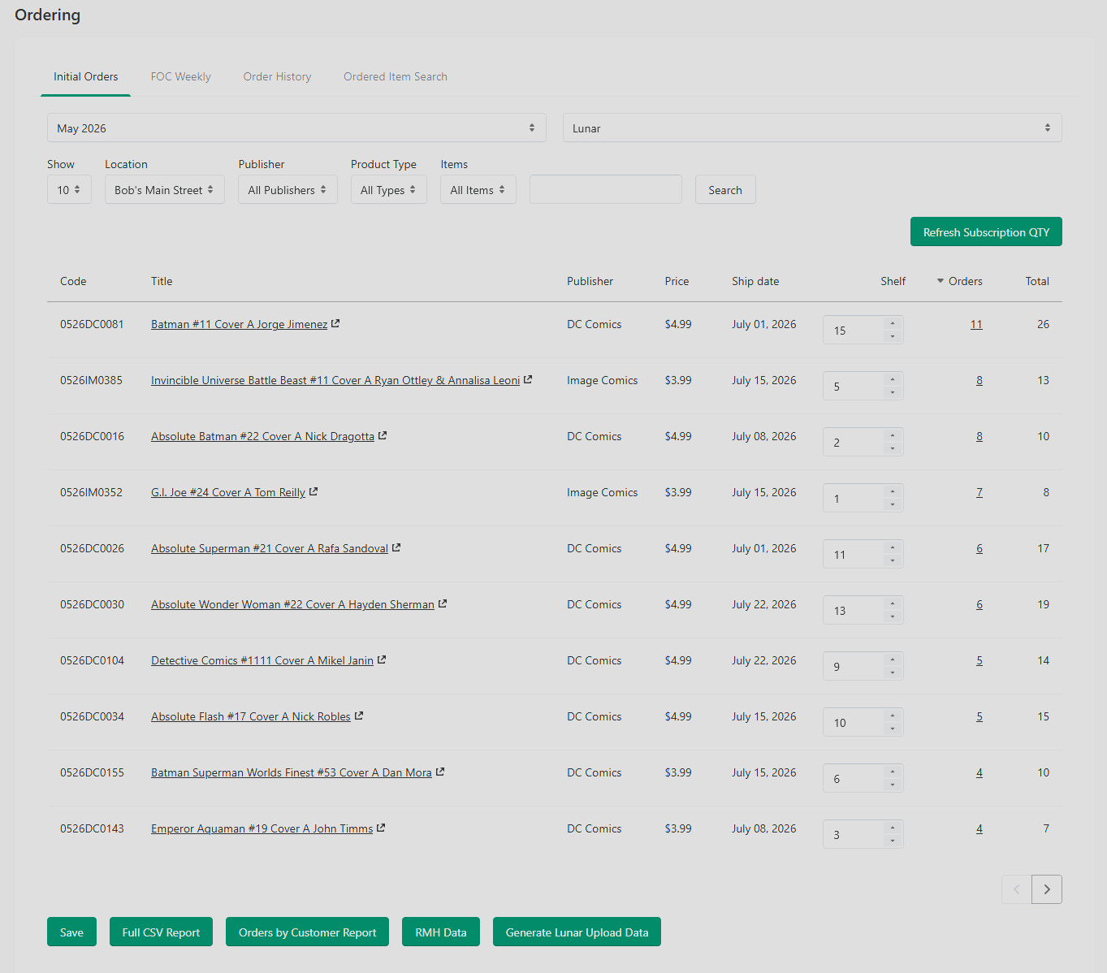Sort by Orders column arrow
The width and height of the screenshot is (1107, 973).
tap(941, 281)
